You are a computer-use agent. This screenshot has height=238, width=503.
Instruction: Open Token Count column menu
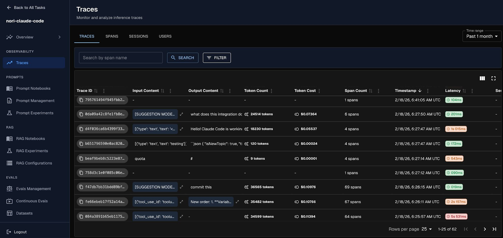[271, 91]
